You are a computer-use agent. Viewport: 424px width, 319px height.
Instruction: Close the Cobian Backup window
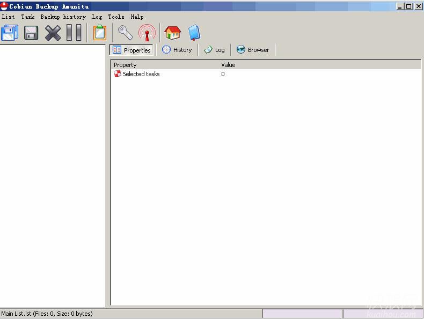(419, 6)
